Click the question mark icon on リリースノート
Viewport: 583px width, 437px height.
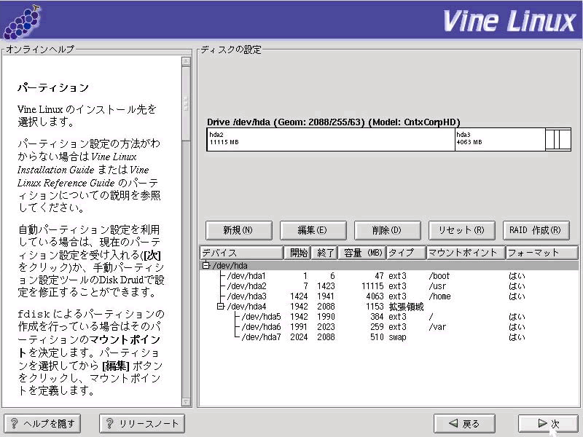pos(110,423)
